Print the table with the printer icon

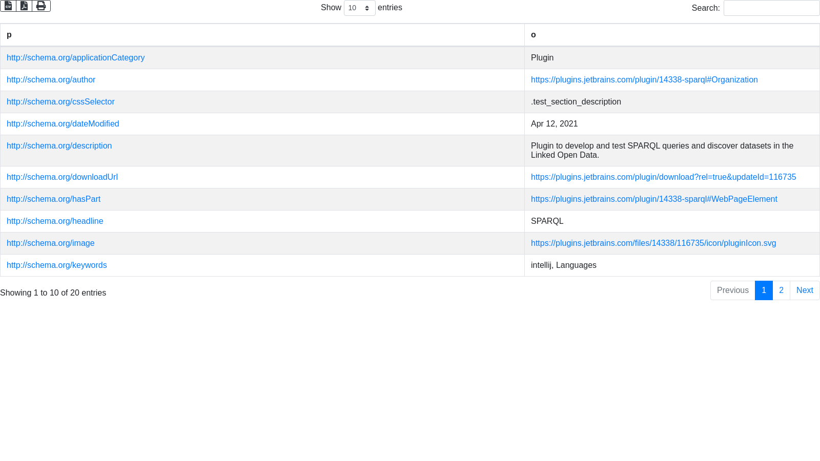click(x=41, y=6)
